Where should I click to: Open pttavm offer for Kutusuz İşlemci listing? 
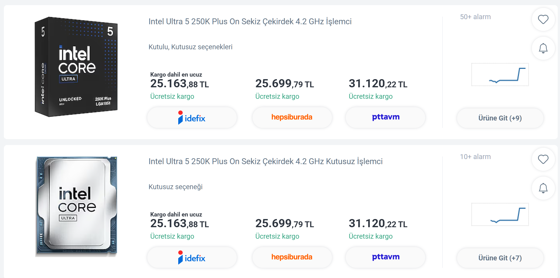pos(386,257)
